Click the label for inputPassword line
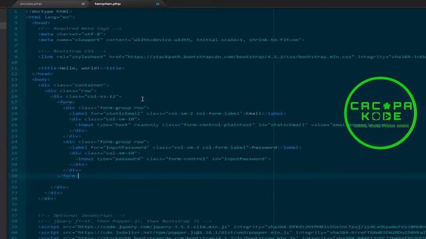426x239 pixels. pos(185,147)
